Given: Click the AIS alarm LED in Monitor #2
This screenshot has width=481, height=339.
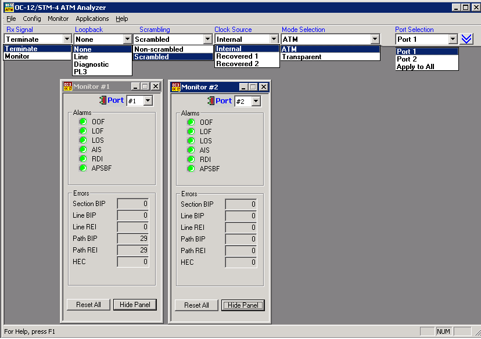Looking at the screenshot, I should [x=191, y=150].
